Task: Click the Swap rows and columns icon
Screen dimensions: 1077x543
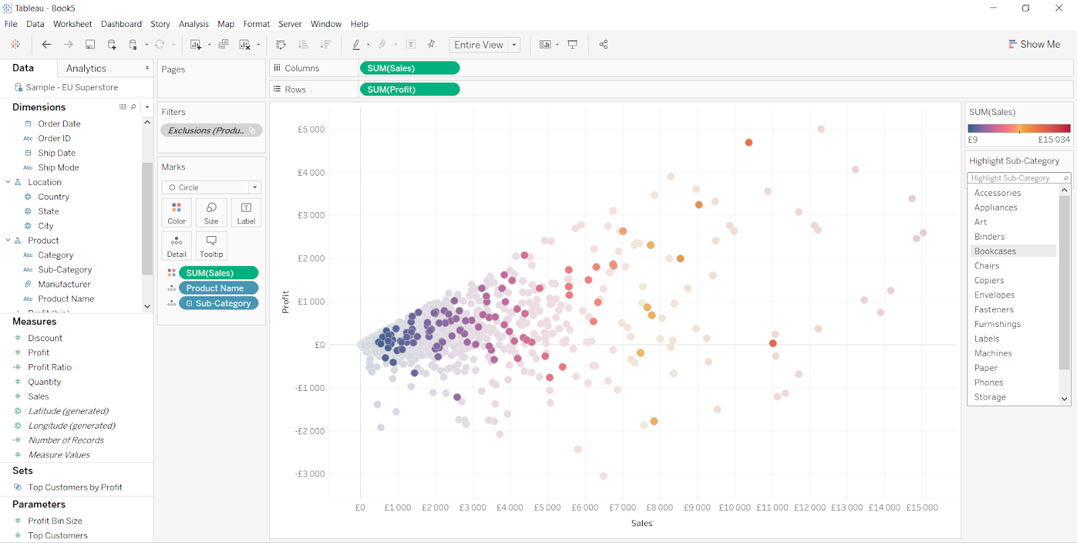Action: pyautogui.click(x=281, y=44)
